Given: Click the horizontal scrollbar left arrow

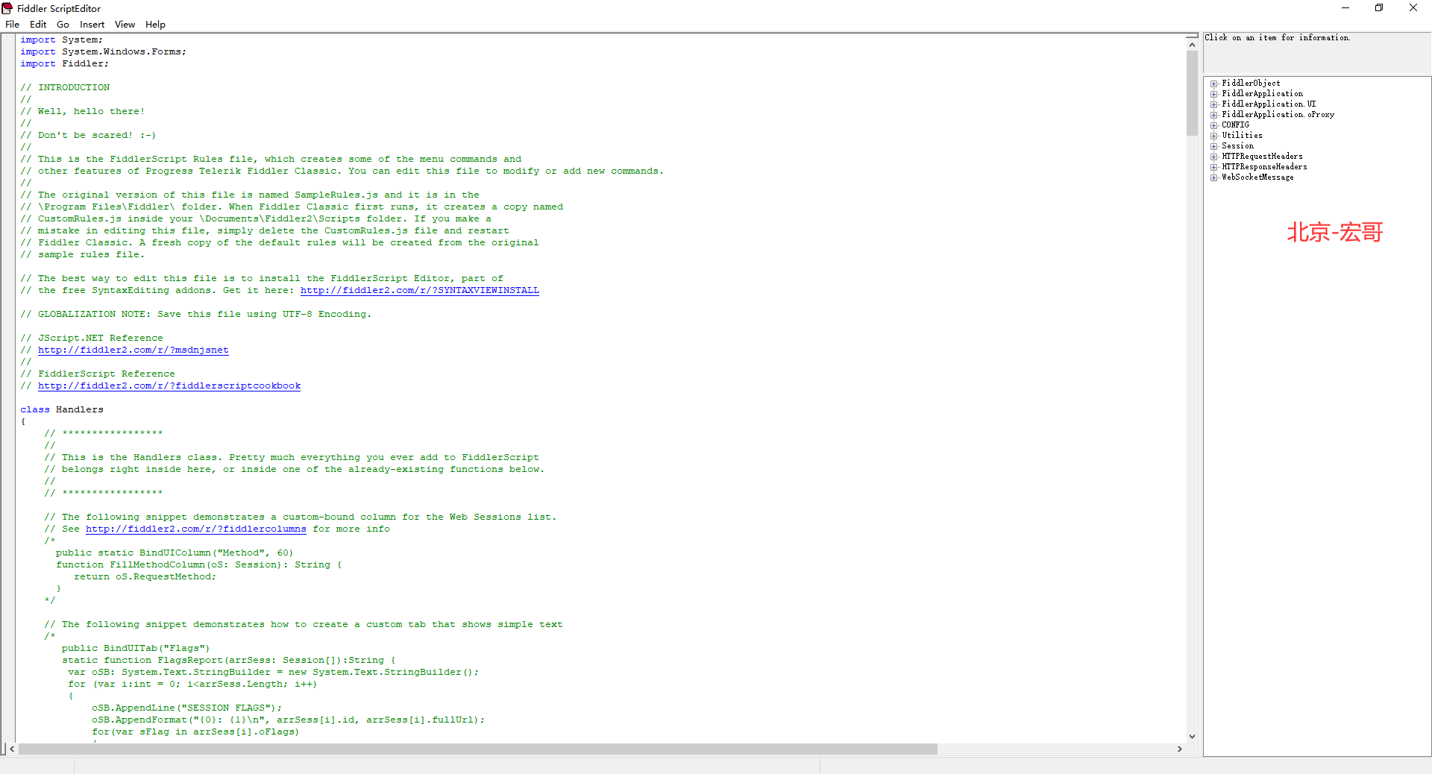Looking at the screenshot, I should pyautogui.click(x=12, y=749).
